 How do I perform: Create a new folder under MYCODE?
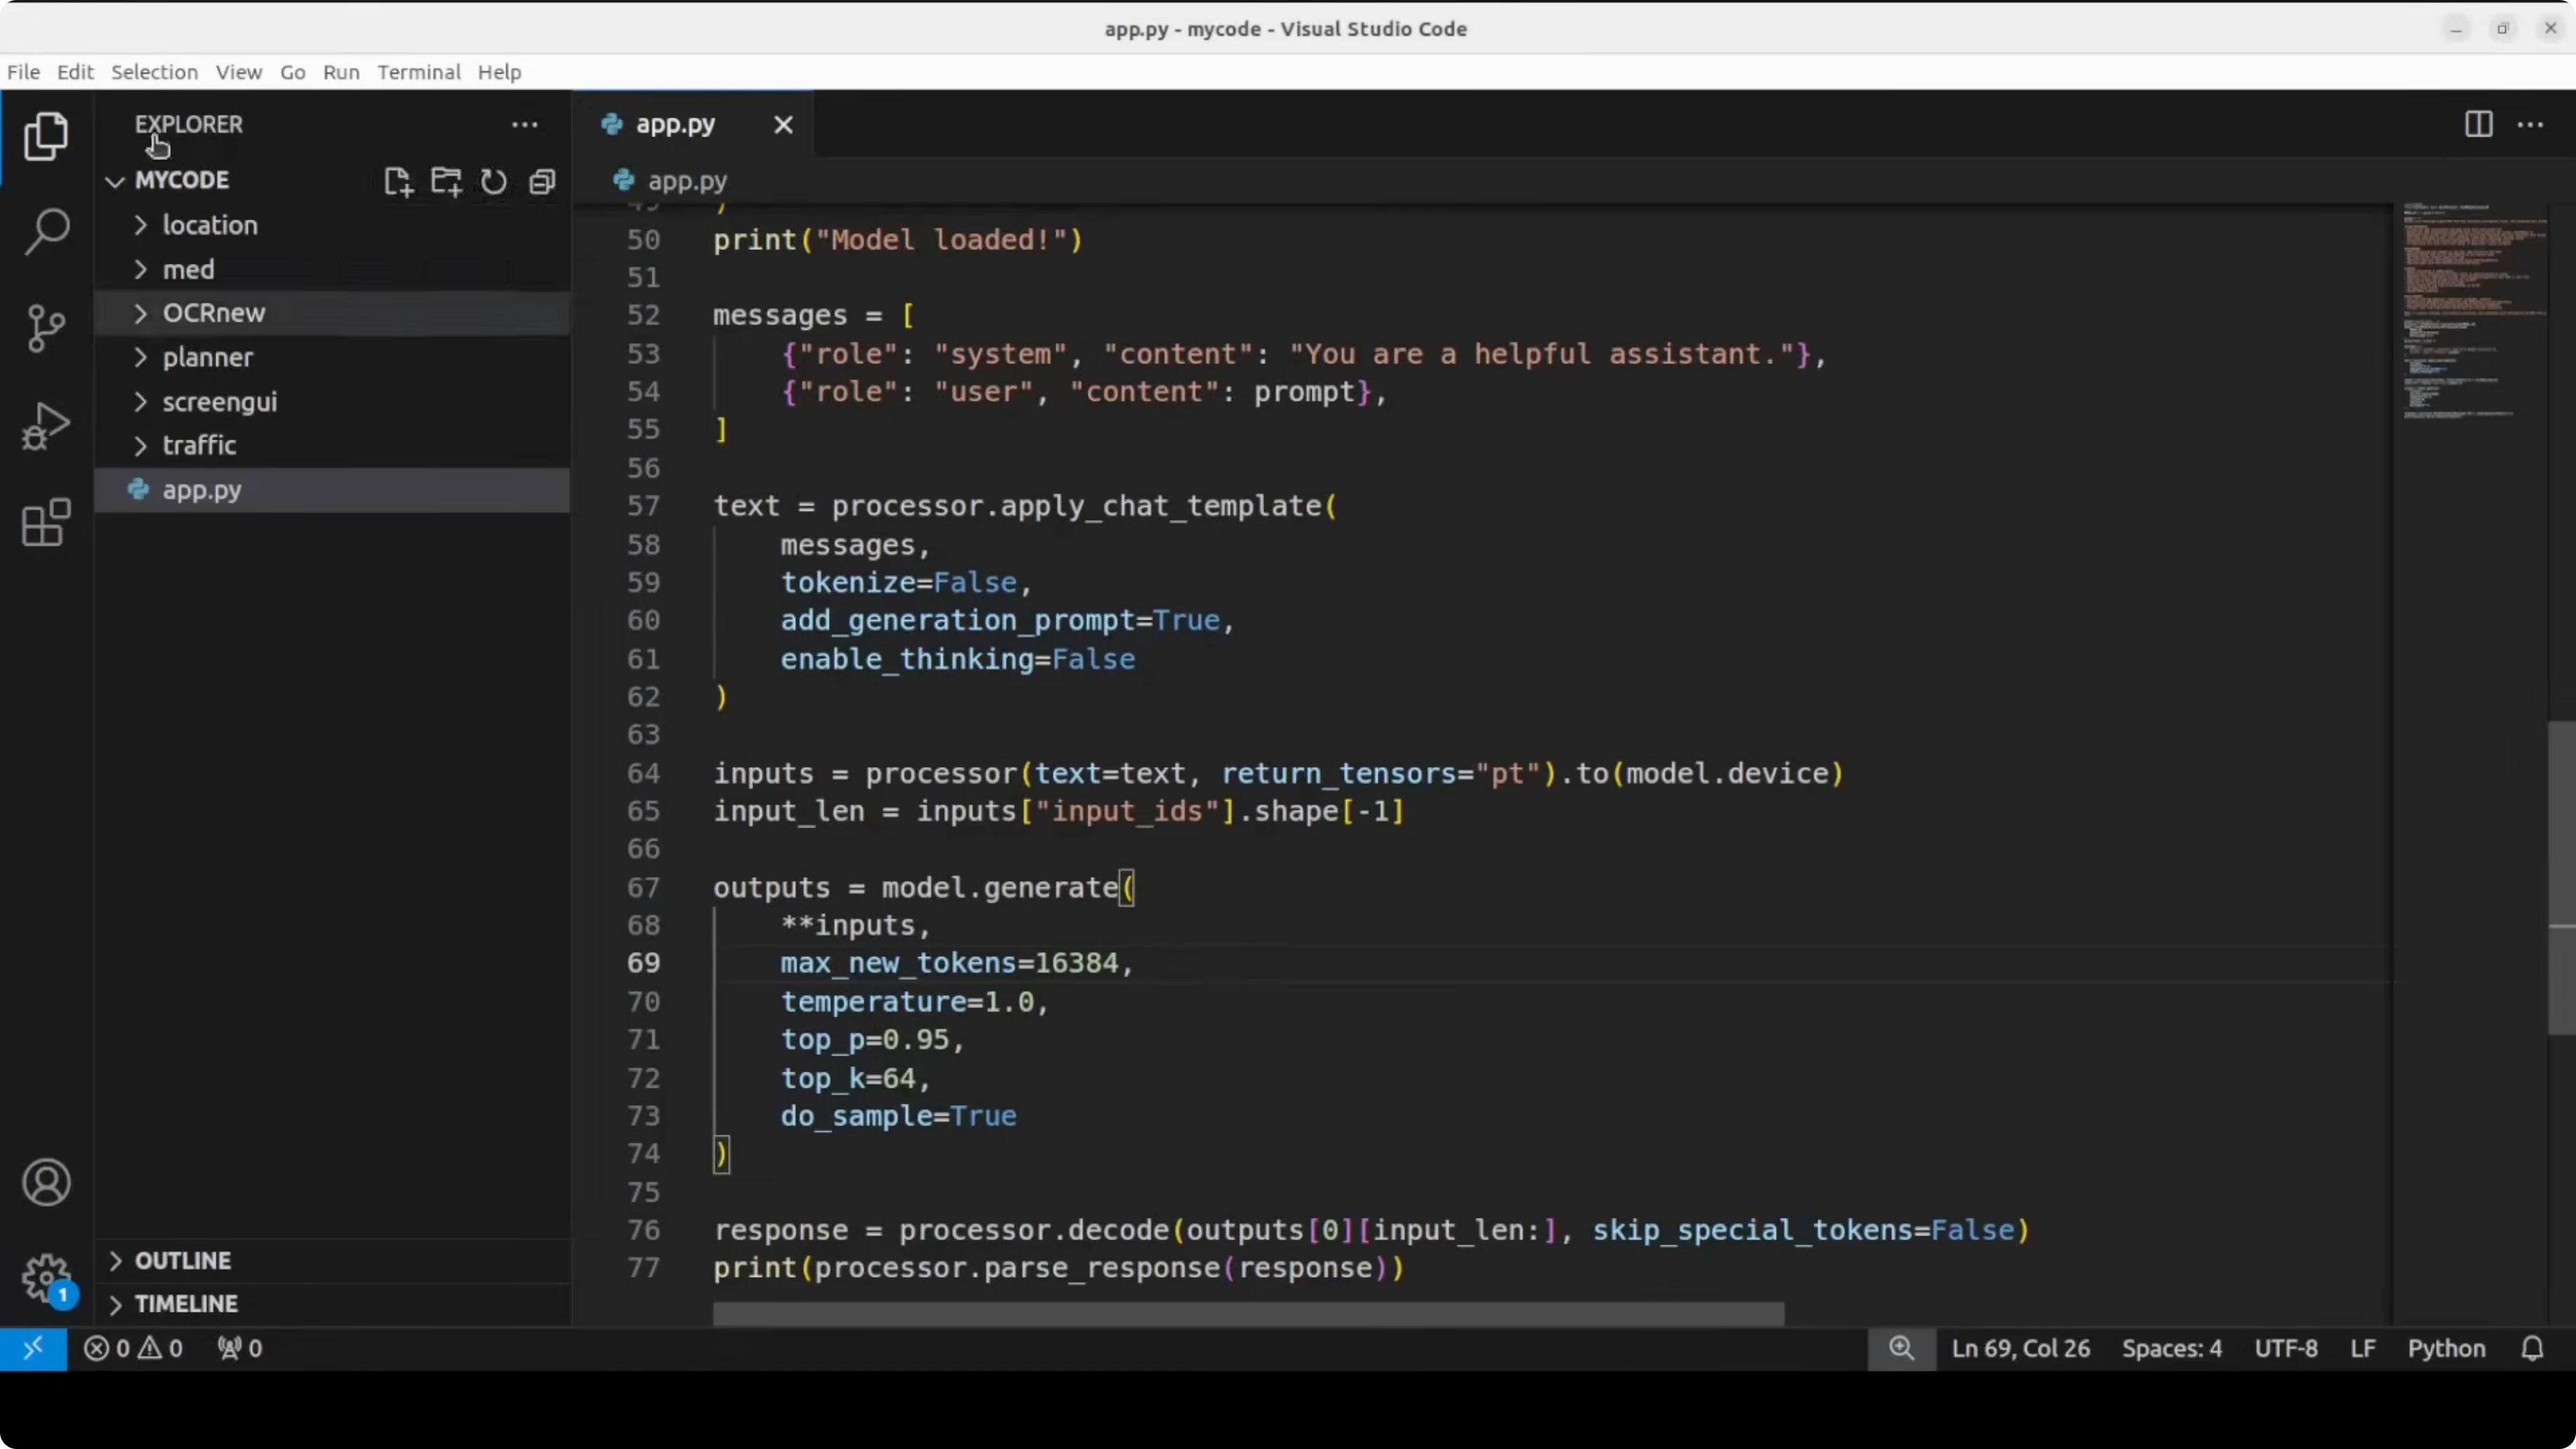click(446, 181)
